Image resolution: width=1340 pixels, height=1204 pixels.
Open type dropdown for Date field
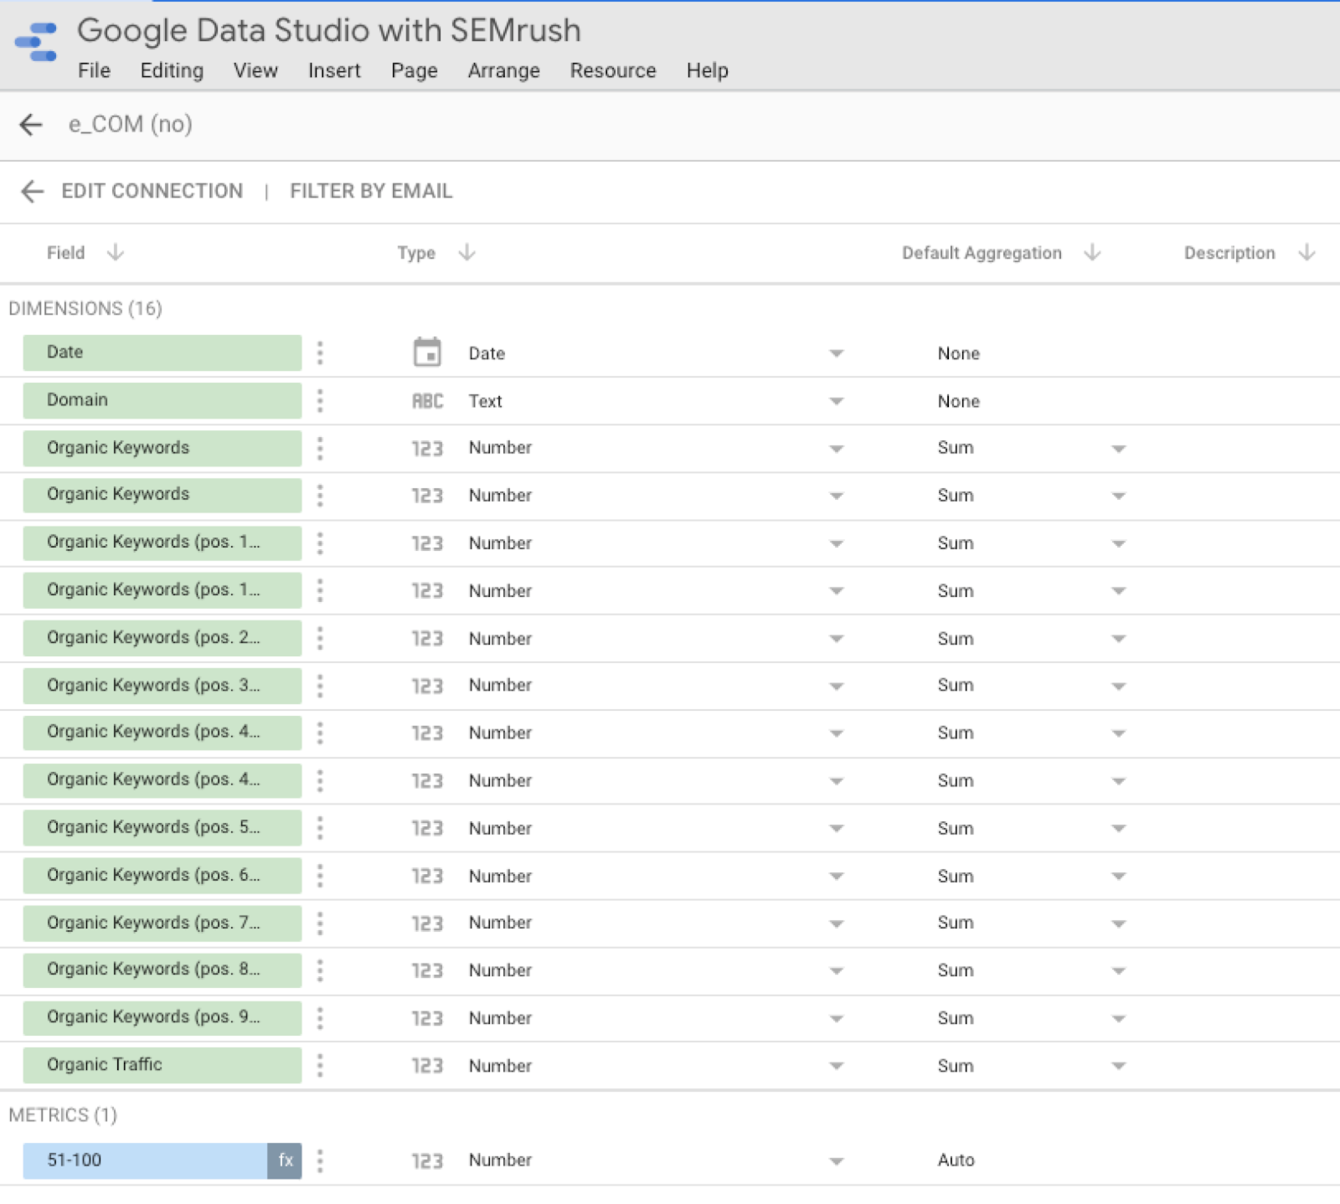[836, 353]
